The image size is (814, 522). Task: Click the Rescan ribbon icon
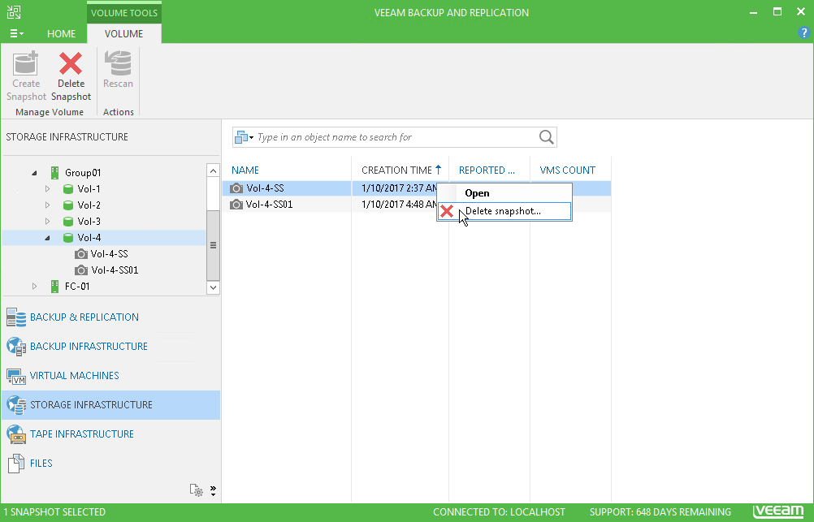click(118, 63)
